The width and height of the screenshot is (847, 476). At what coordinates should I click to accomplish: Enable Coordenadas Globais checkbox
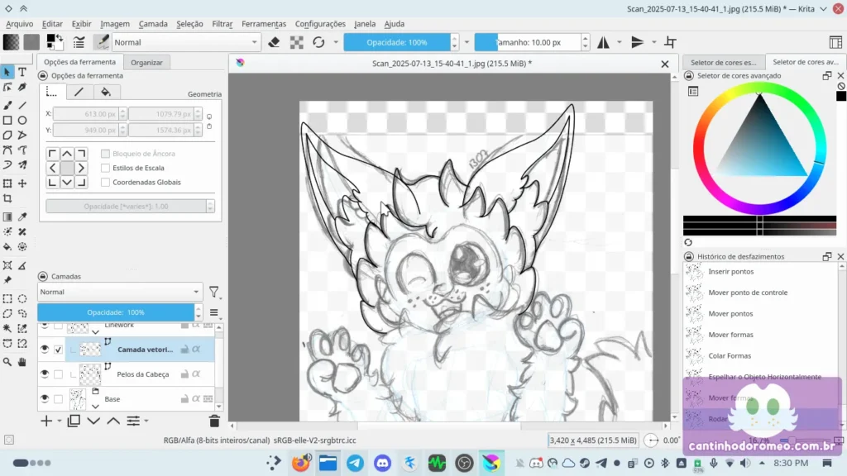(x=105, y=183)
